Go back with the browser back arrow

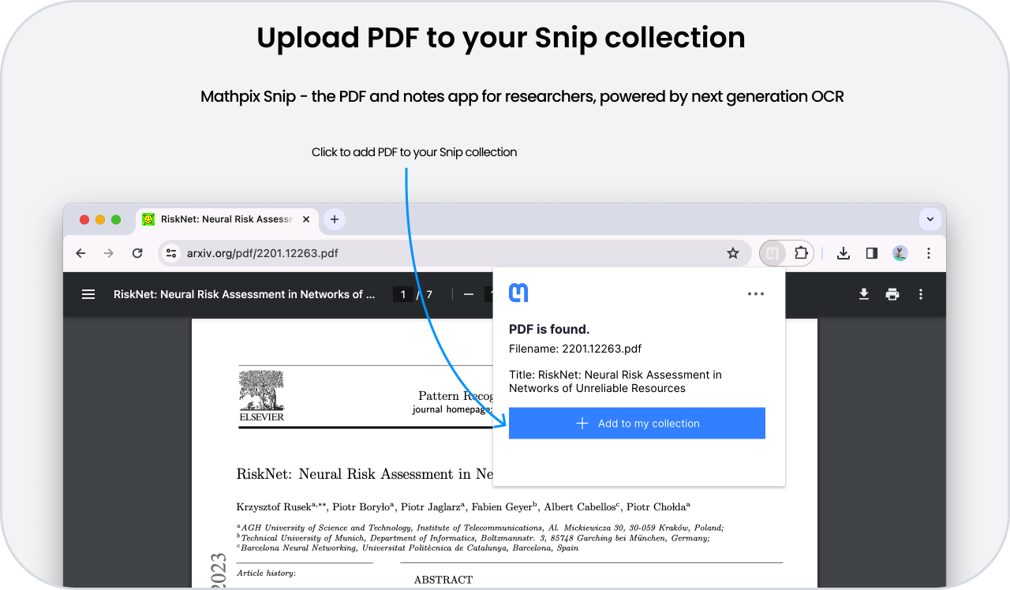[80, 253]
